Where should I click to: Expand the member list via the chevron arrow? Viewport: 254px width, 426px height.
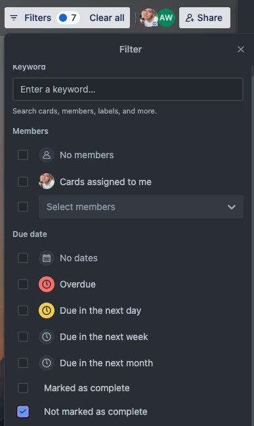232,207
